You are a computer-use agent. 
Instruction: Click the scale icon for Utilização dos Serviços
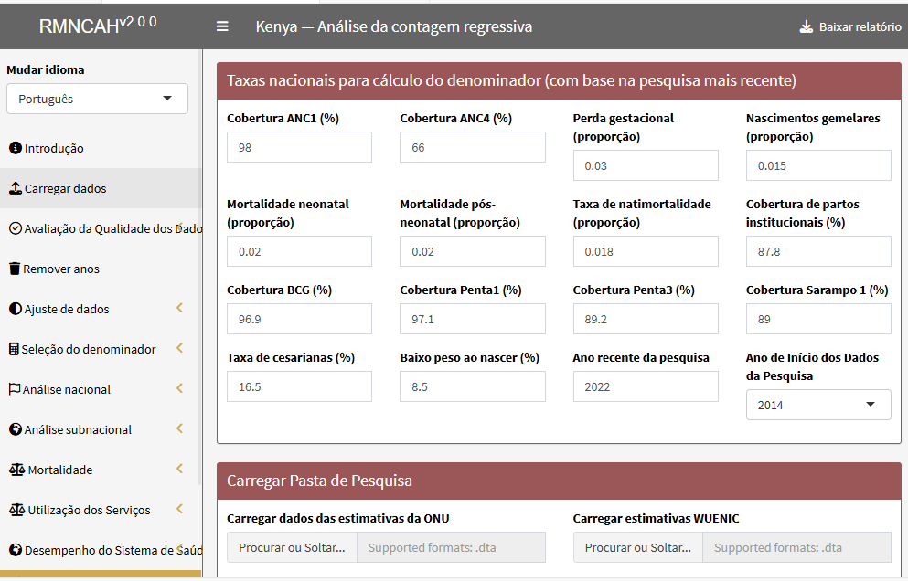tap(17, 510)
